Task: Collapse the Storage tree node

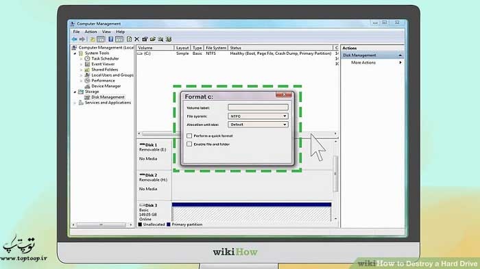Action: coord(75,92)
